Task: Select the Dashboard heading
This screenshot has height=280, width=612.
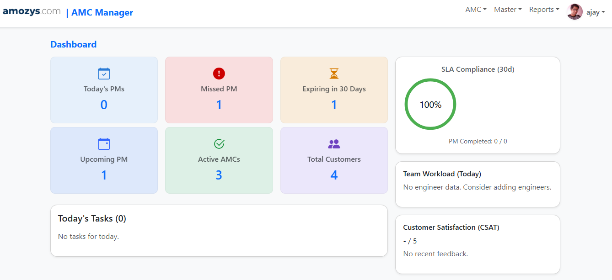Action: [x=73, y=44]
